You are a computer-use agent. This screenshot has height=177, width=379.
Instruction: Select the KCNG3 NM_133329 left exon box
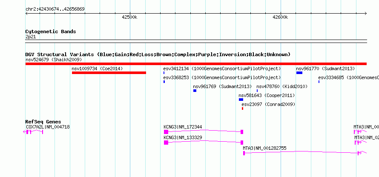pyautogui.click(x=166, y=143)
